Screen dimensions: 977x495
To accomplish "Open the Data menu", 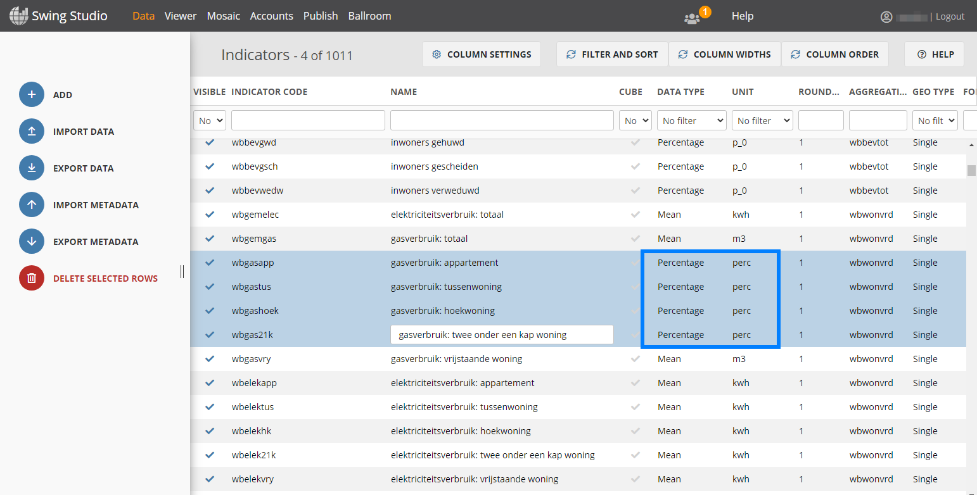I will click(x=144, y=16).
